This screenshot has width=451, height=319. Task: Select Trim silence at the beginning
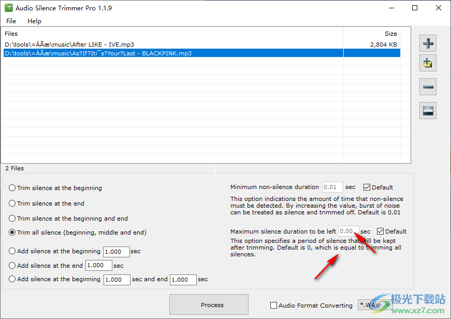pos(12,188)
